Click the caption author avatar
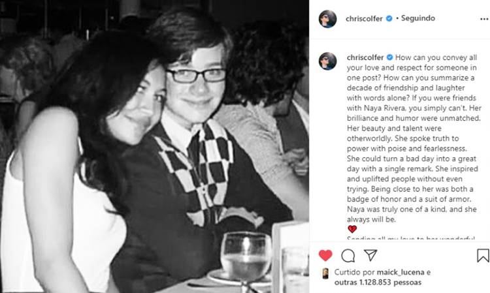The image size is (490, 293). tap(327, 61)
